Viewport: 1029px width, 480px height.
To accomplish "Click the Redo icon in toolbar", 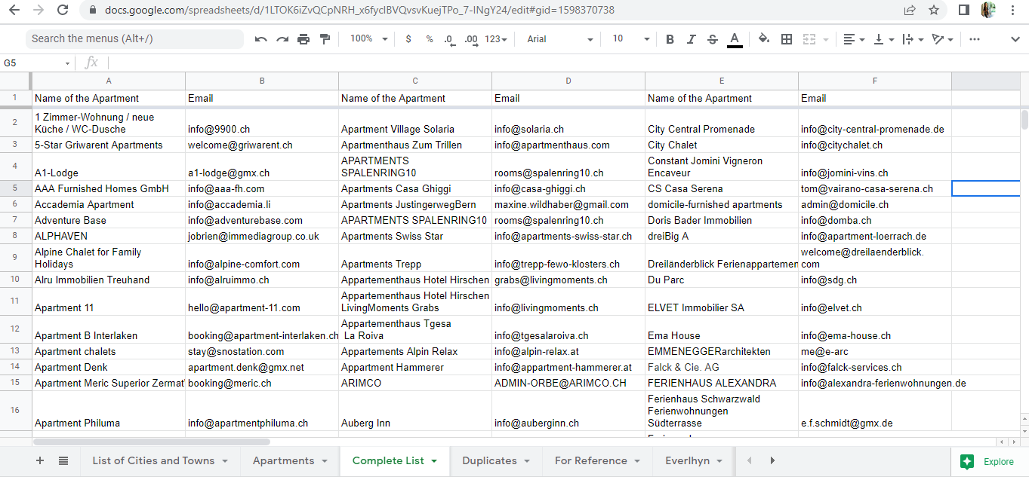I will (x=282, y=39).
